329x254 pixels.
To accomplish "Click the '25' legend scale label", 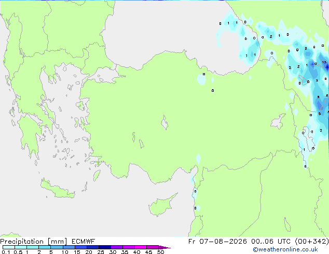I will pyautogui.click(x=101, y=252).
